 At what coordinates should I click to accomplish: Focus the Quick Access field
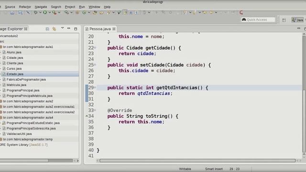click(x=258, y=20)
